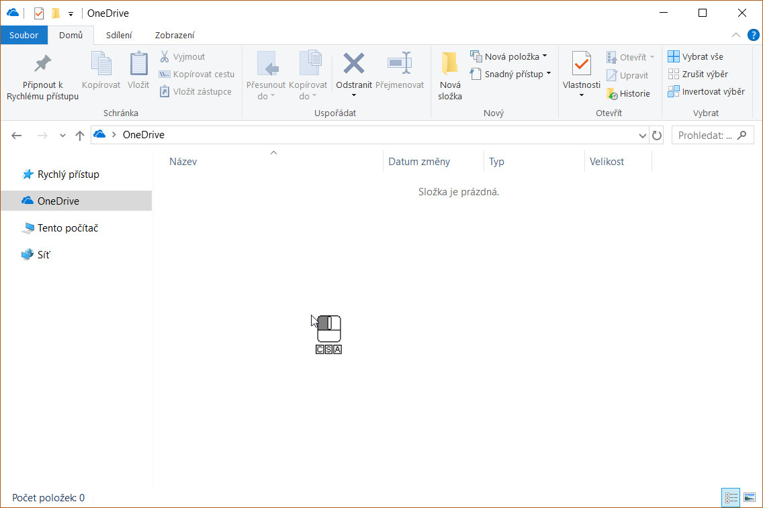Open the Kopírovat do menu

tap(308, 77)
